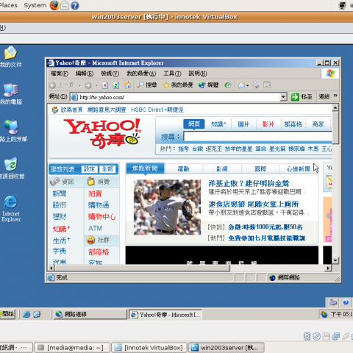Image resolution: width=353 pixels, height=353 pixels.
Task: Click the help question-mark icon in the GNOME panel
Action: tap(75, 5)
